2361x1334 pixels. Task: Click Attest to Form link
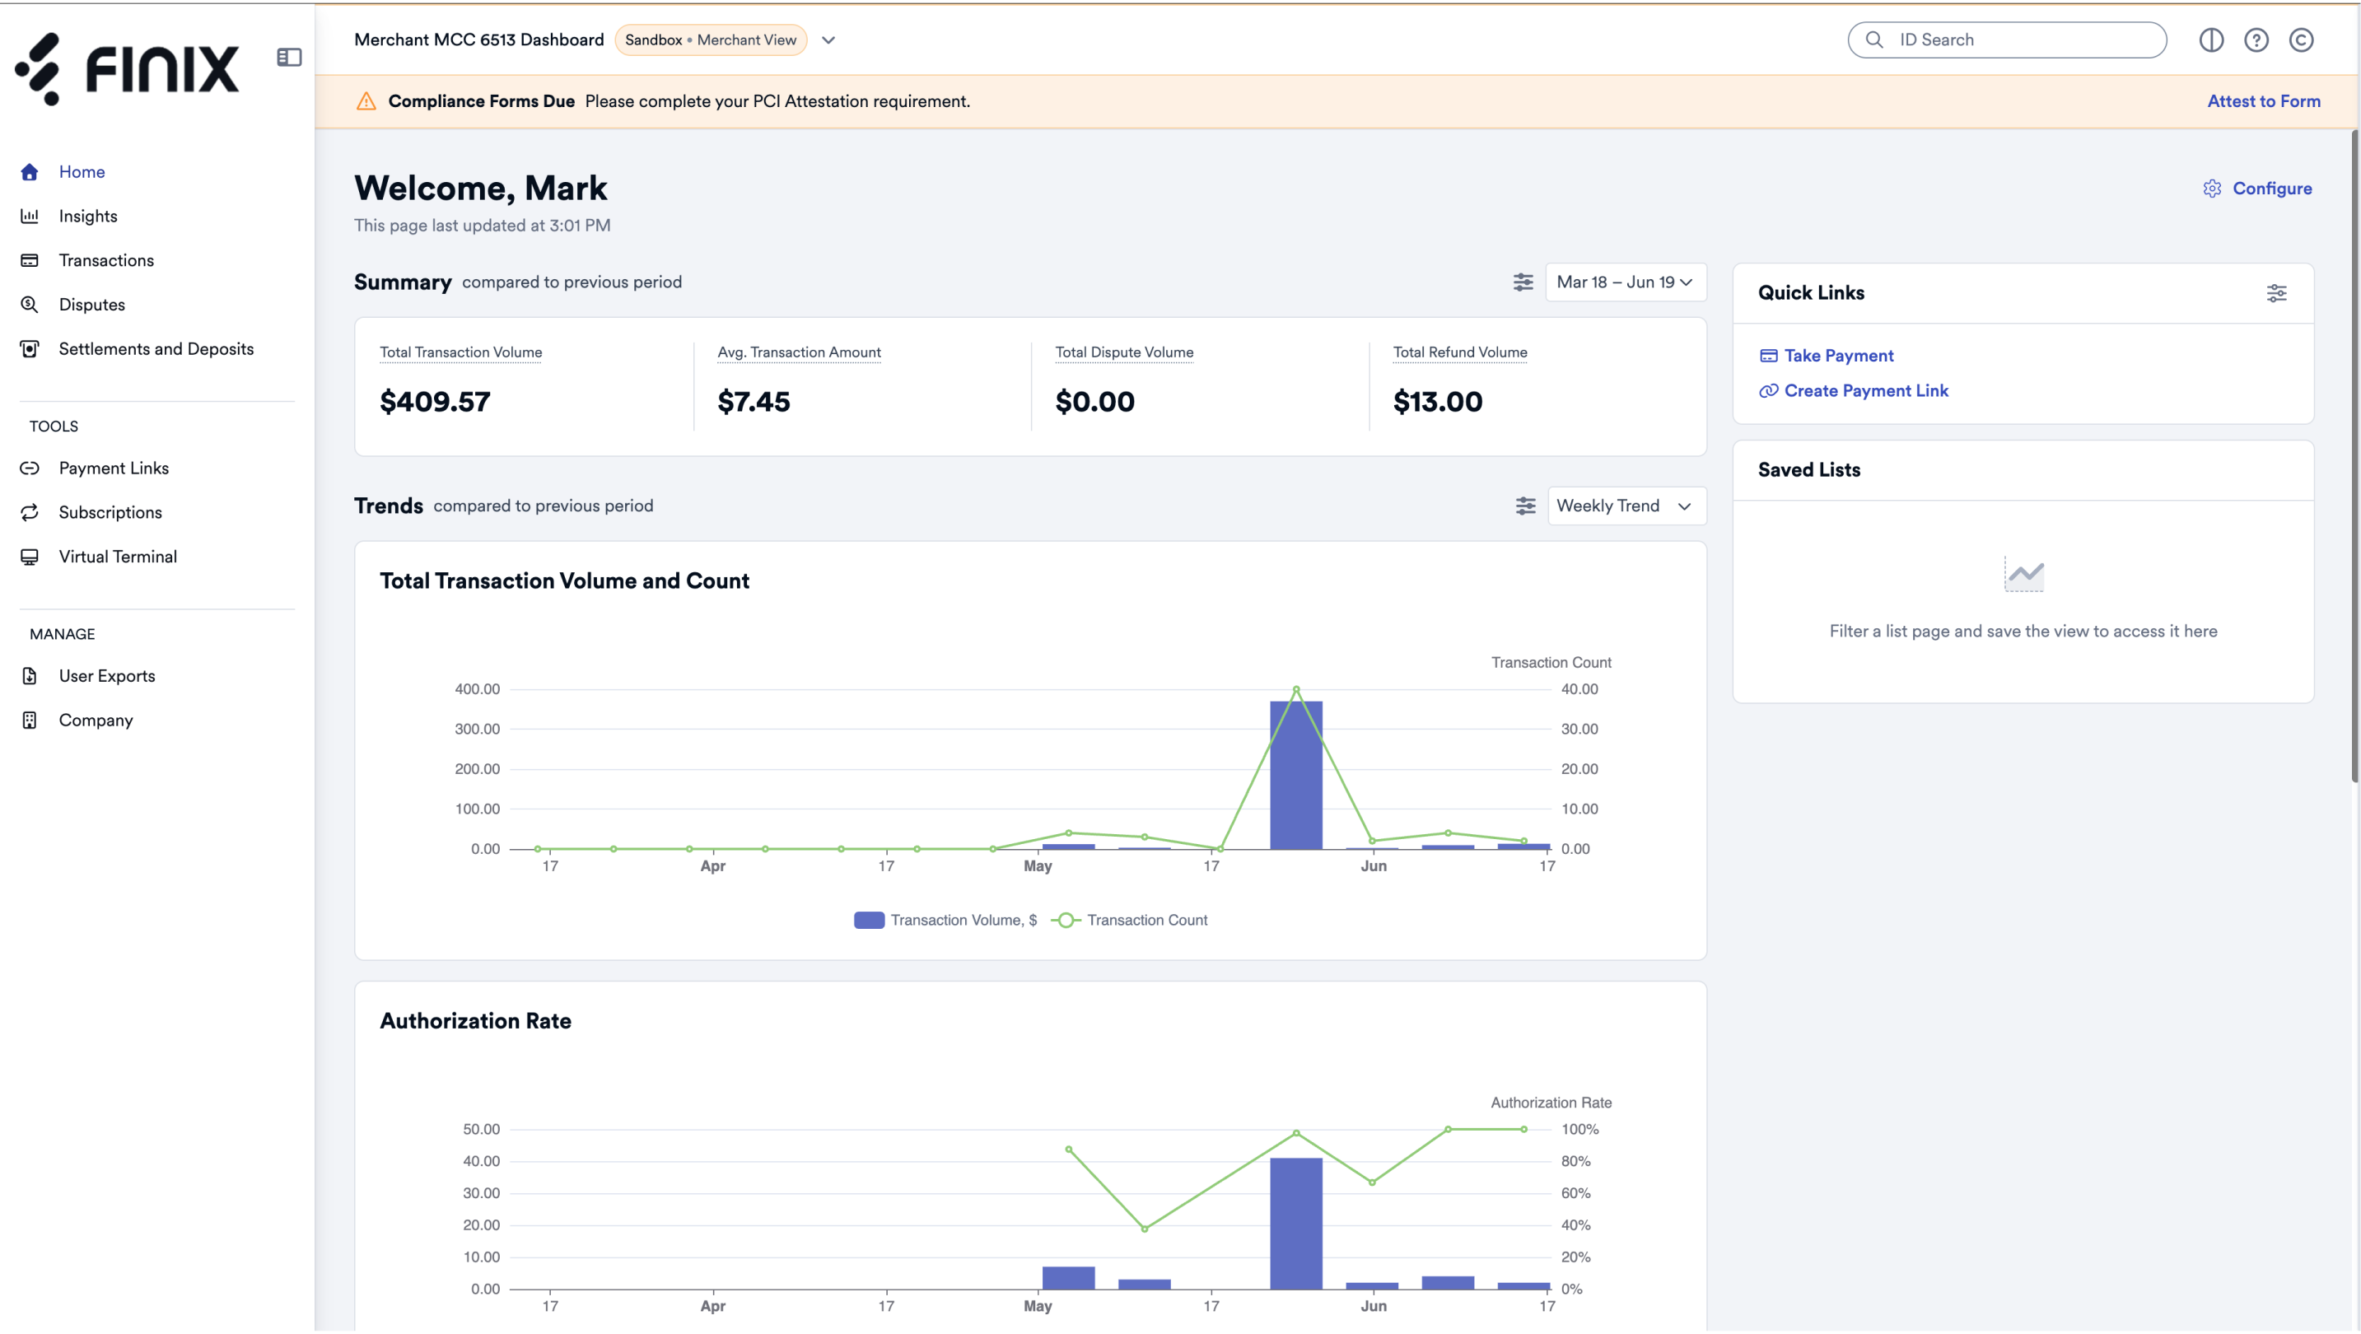coord(2263,100)
